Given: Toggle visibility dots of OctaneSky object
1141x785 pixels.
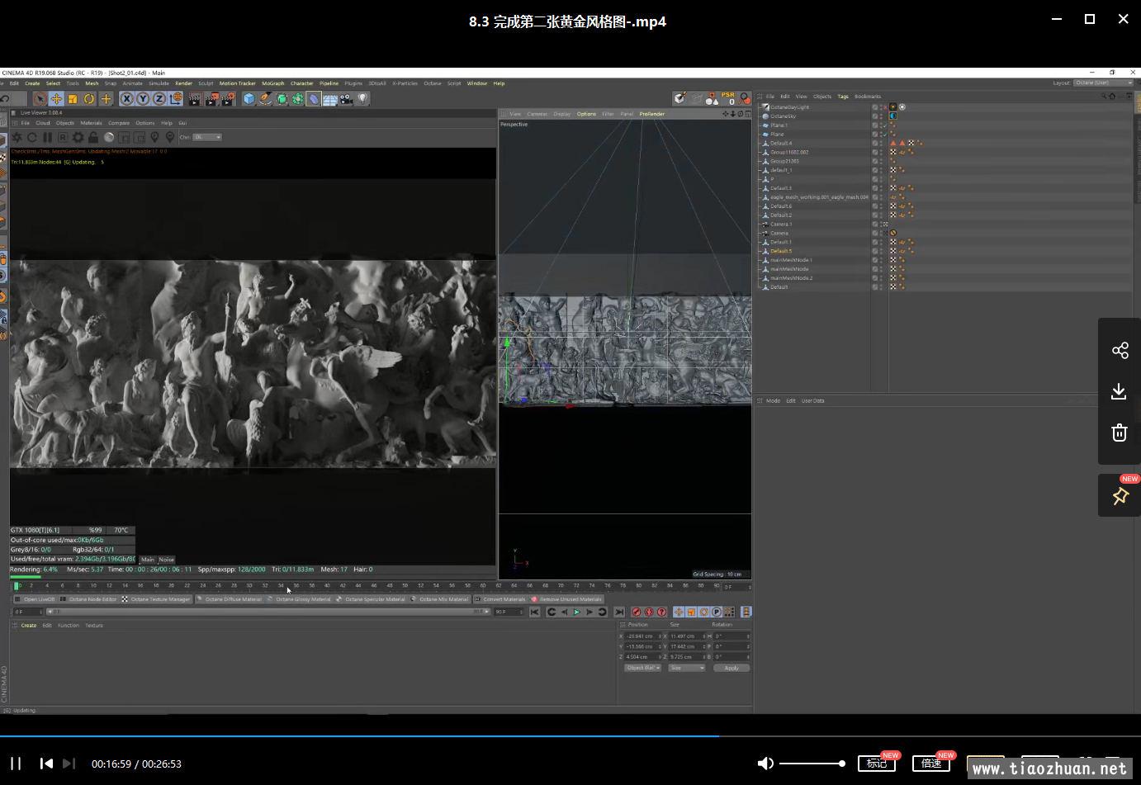Looking at the screenshot, I should [x=881, y=116].
